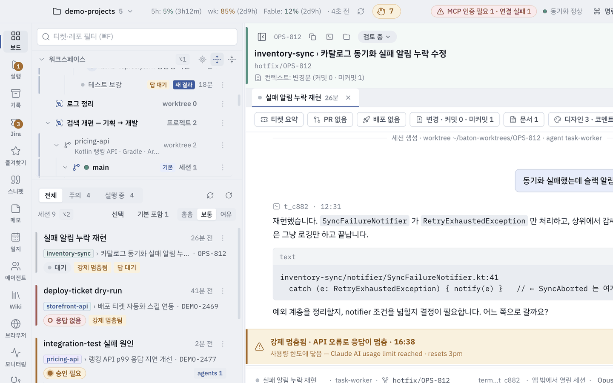Open the demo-projects dropdown
Viewport: 613px width, 383px height.
(x=93, y=11)
